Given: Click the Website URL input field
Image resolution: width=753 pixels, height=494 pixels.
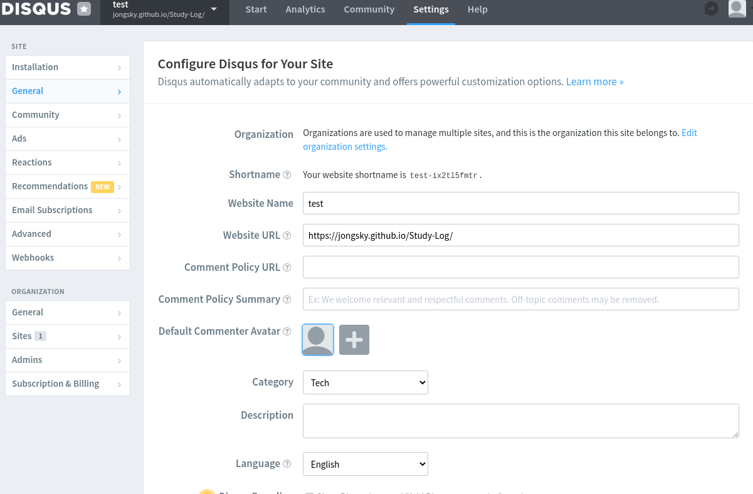Looking at the screenshot, I should pos(521,235).
